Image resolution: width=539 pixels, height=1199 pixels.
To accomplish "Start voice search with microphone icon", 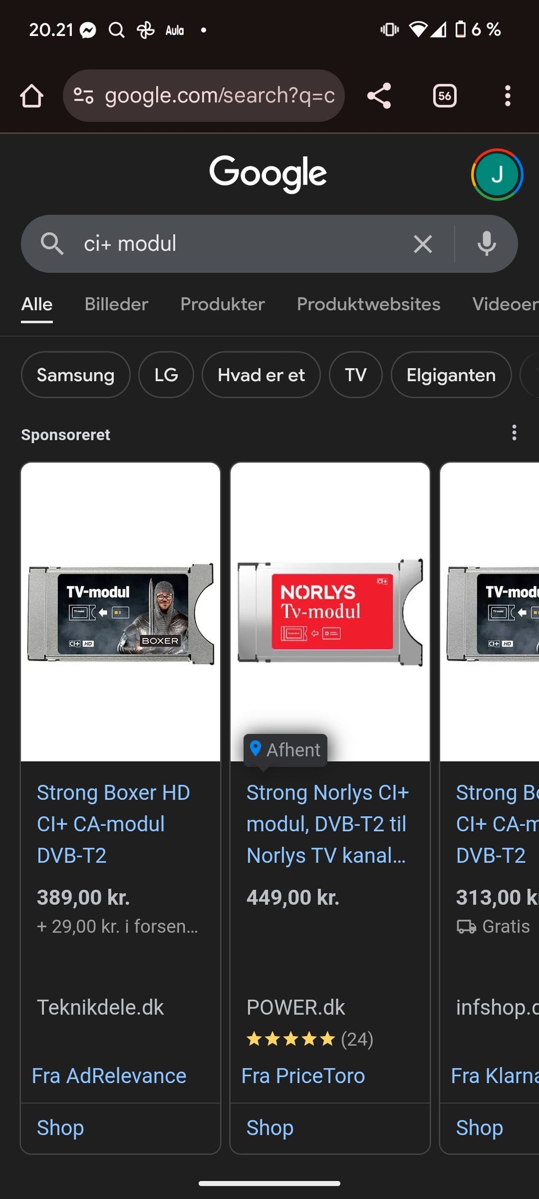I will (487, 244).
